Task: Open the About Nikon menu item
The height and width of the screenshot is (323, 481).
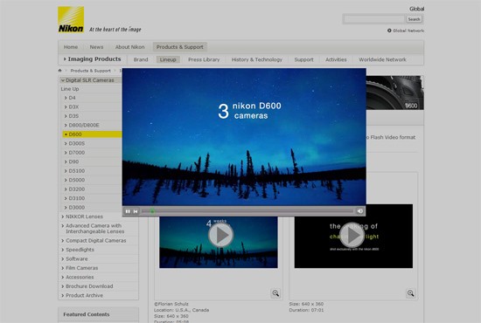Action: [x=129, y=47]
